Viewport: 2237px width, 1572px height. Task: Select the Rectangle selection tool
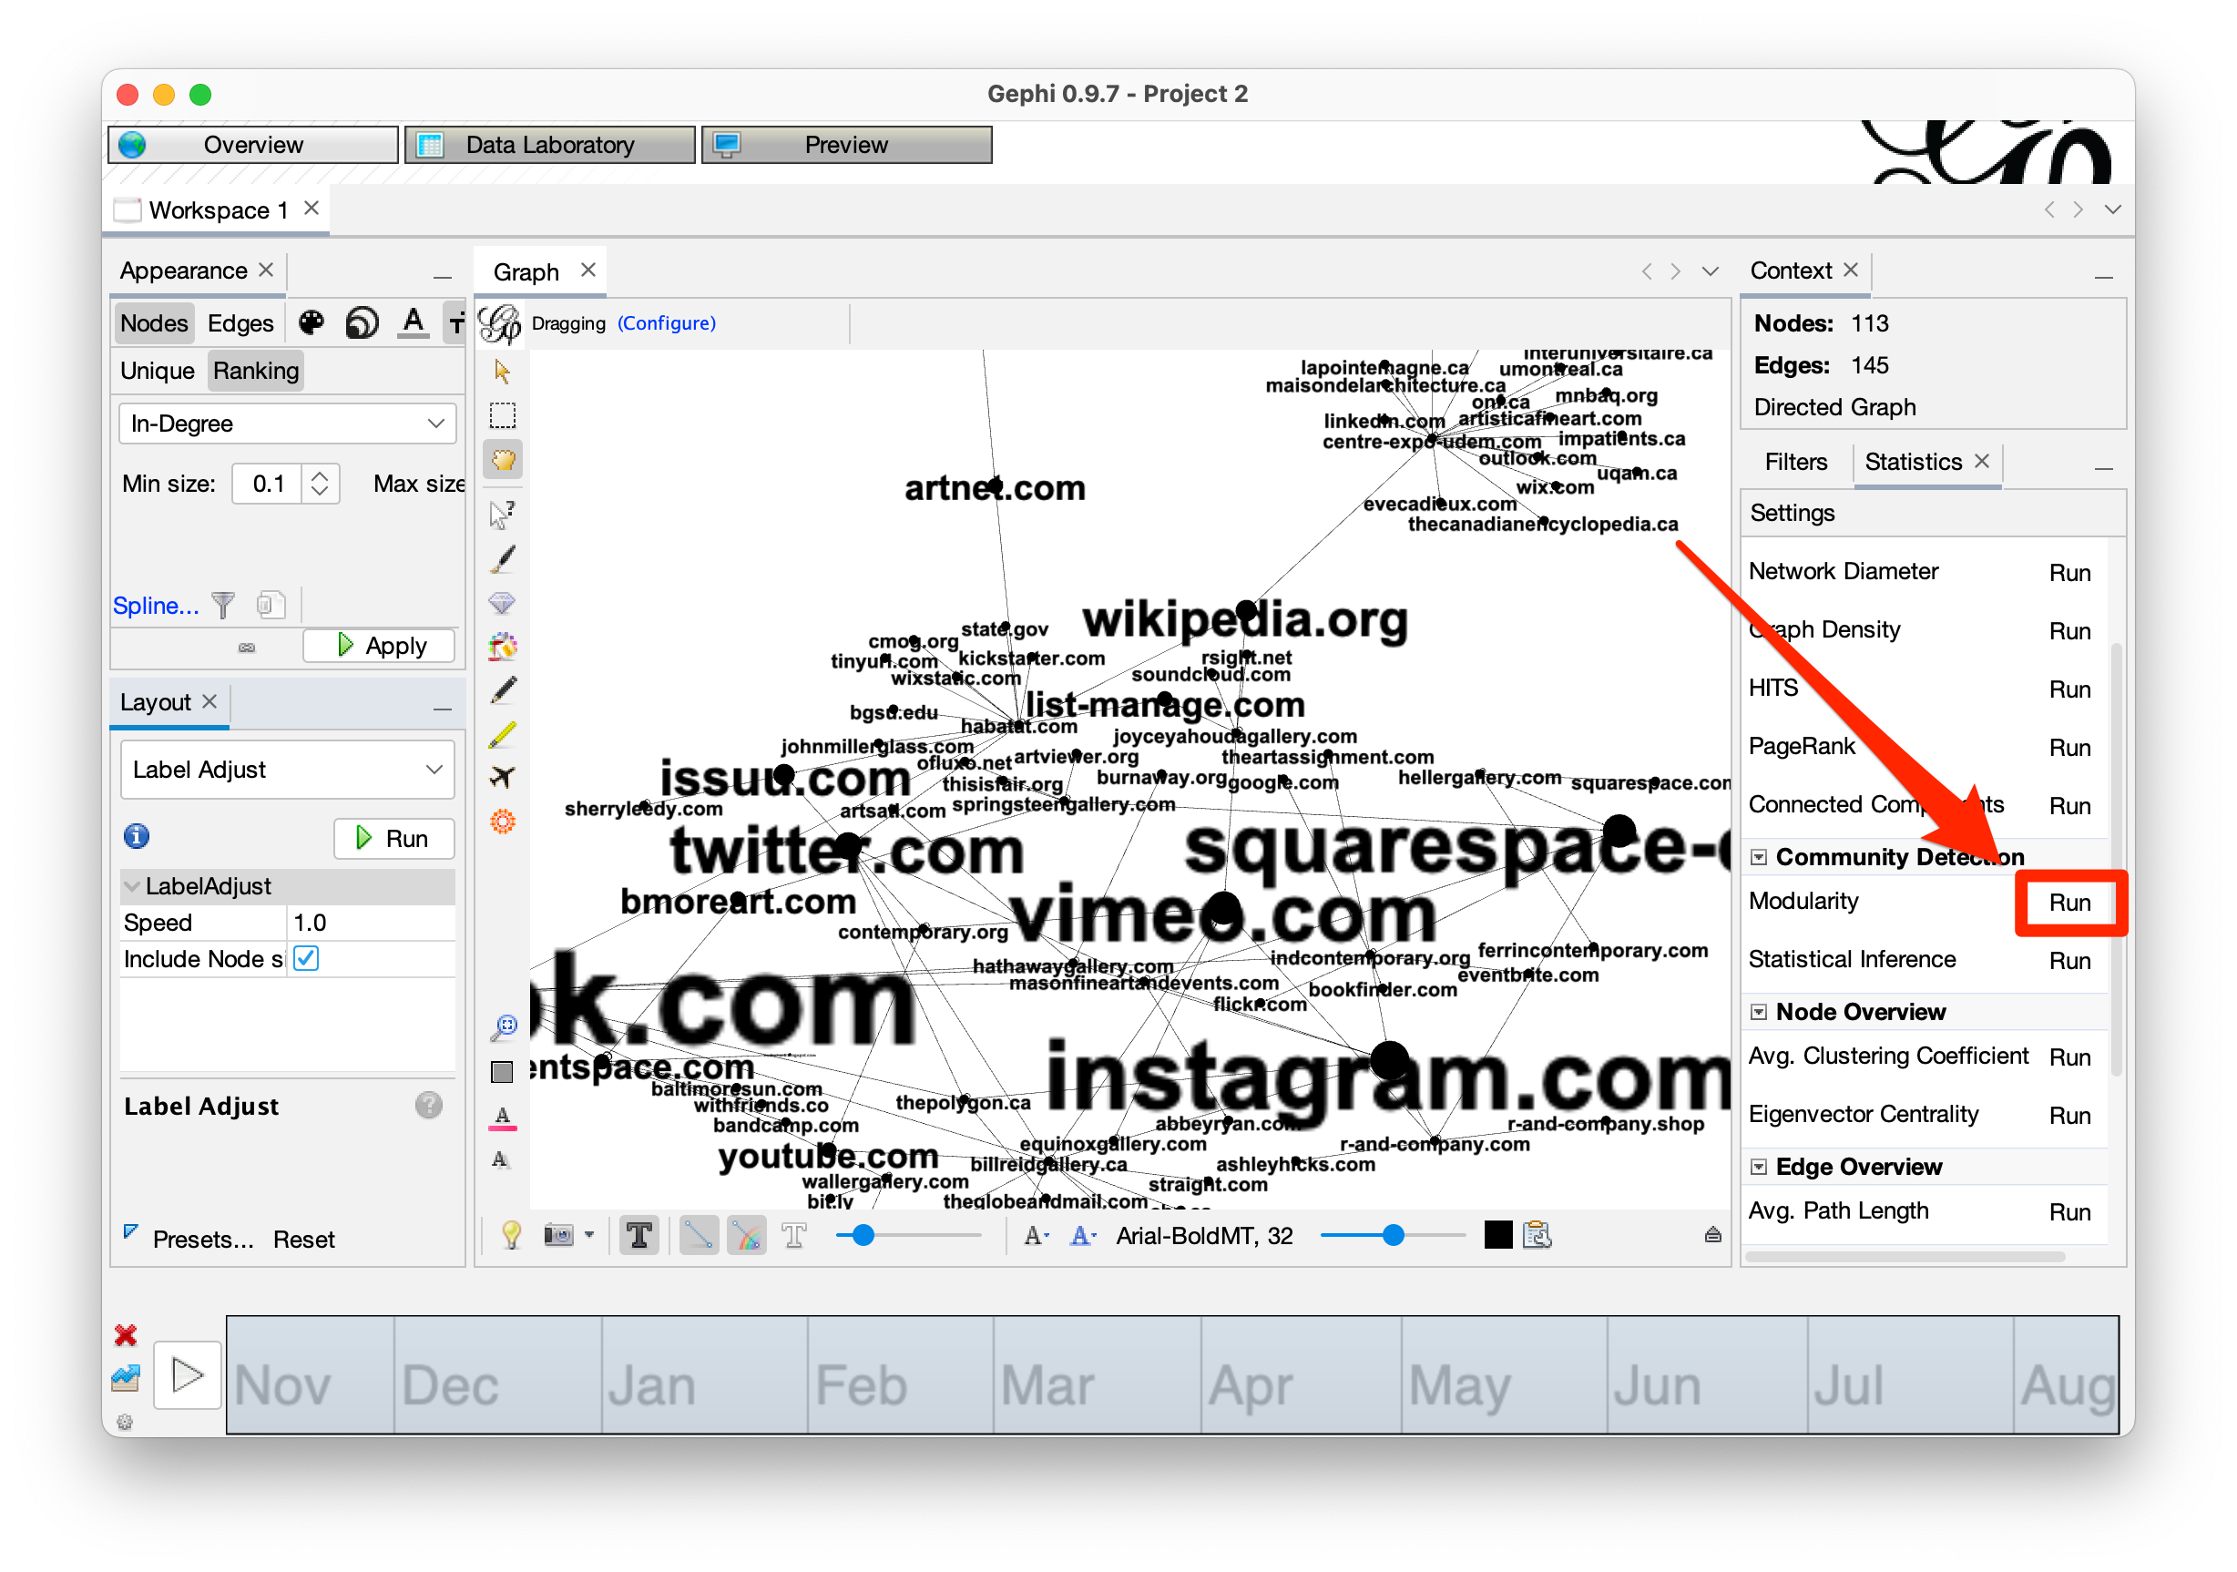(503, 416)
